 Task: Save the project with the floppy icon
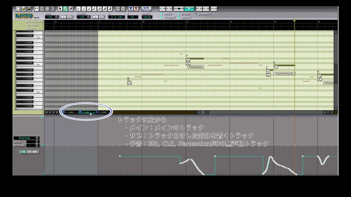coord(29,9)
